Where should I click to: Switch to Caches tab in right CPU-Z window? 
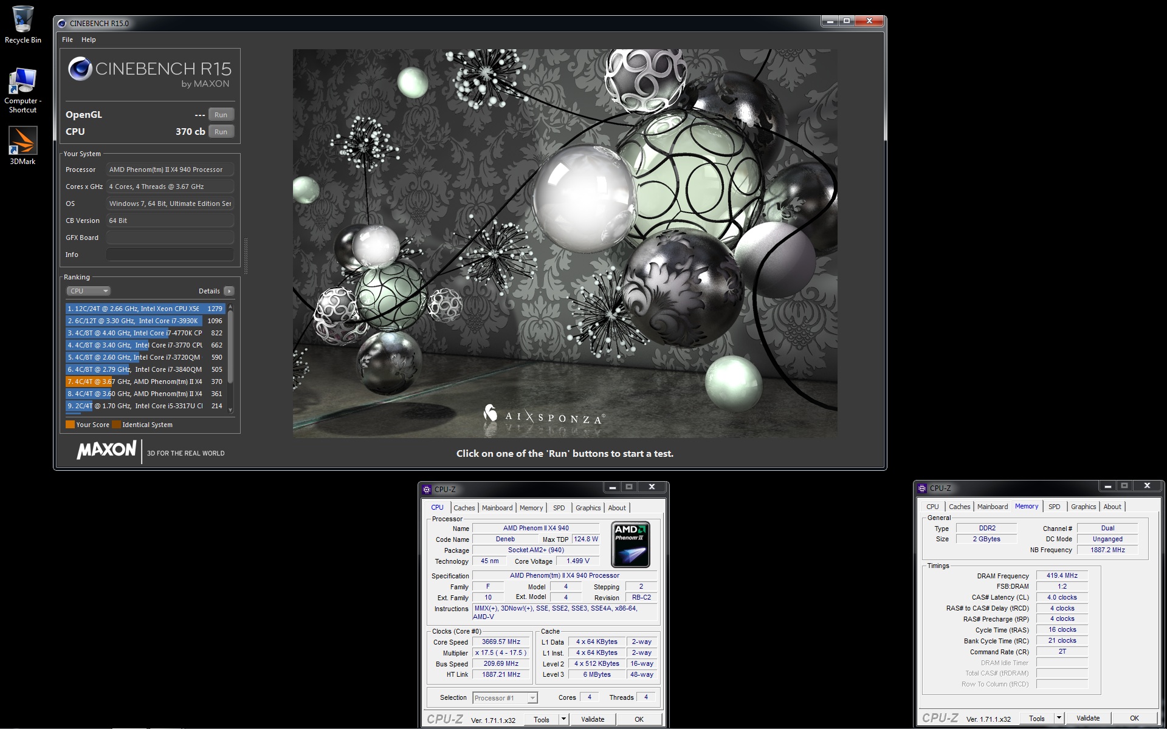click(x=960, y=507)
